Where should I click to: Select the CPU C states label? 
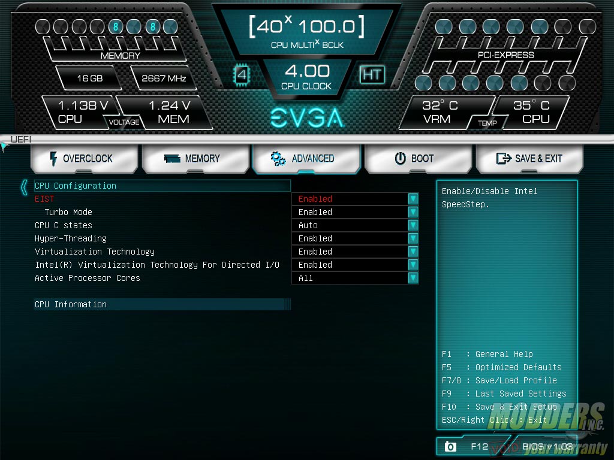coord(64,225)
